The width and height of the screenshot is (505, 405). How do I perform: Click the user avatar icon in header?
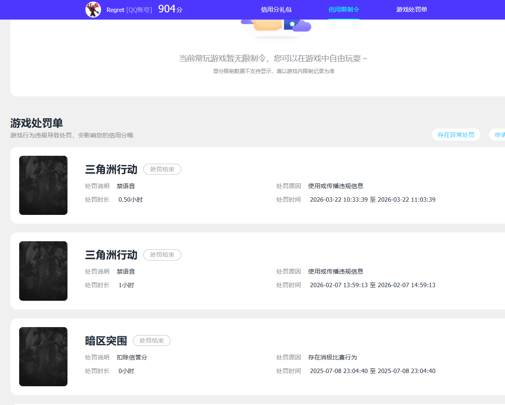pyautogui.click(x=93, y=10)
